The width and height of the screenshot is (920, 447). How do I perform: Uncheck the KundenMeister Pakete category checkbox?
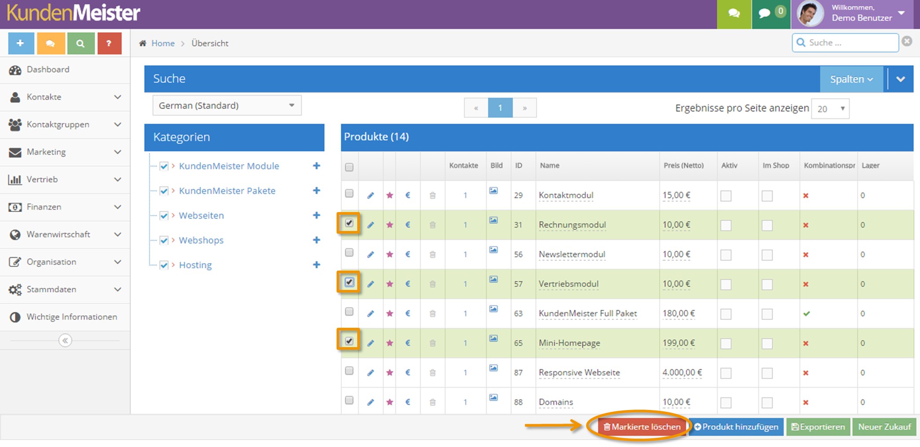click(164, 191)
